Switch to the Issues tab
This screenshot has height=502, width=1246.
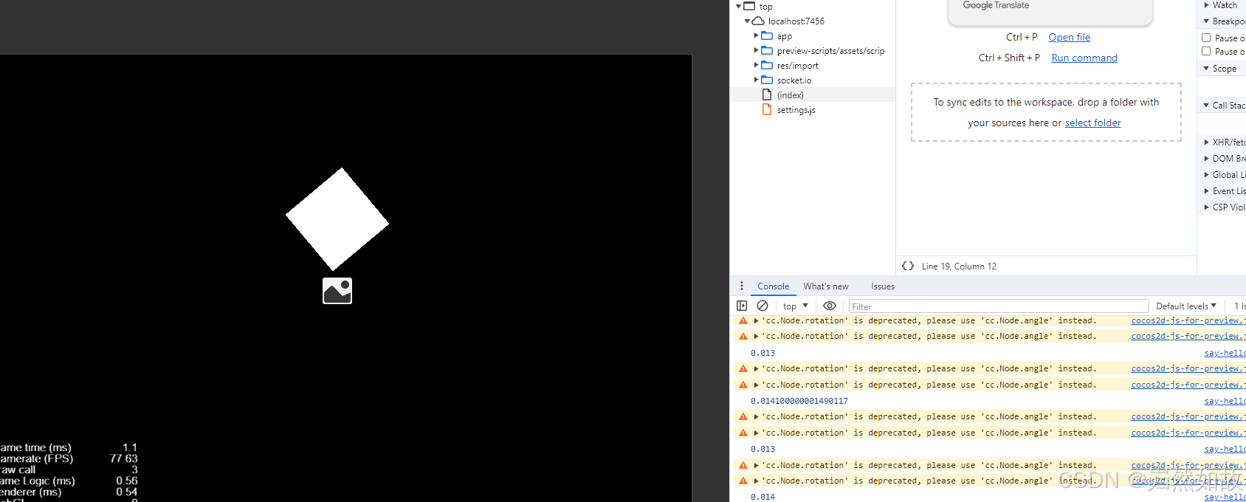point(883,286)
